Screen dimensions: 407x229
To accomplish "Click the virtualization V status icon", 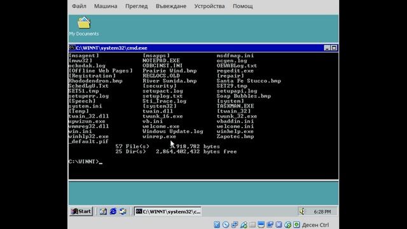I will click(279, 225).
